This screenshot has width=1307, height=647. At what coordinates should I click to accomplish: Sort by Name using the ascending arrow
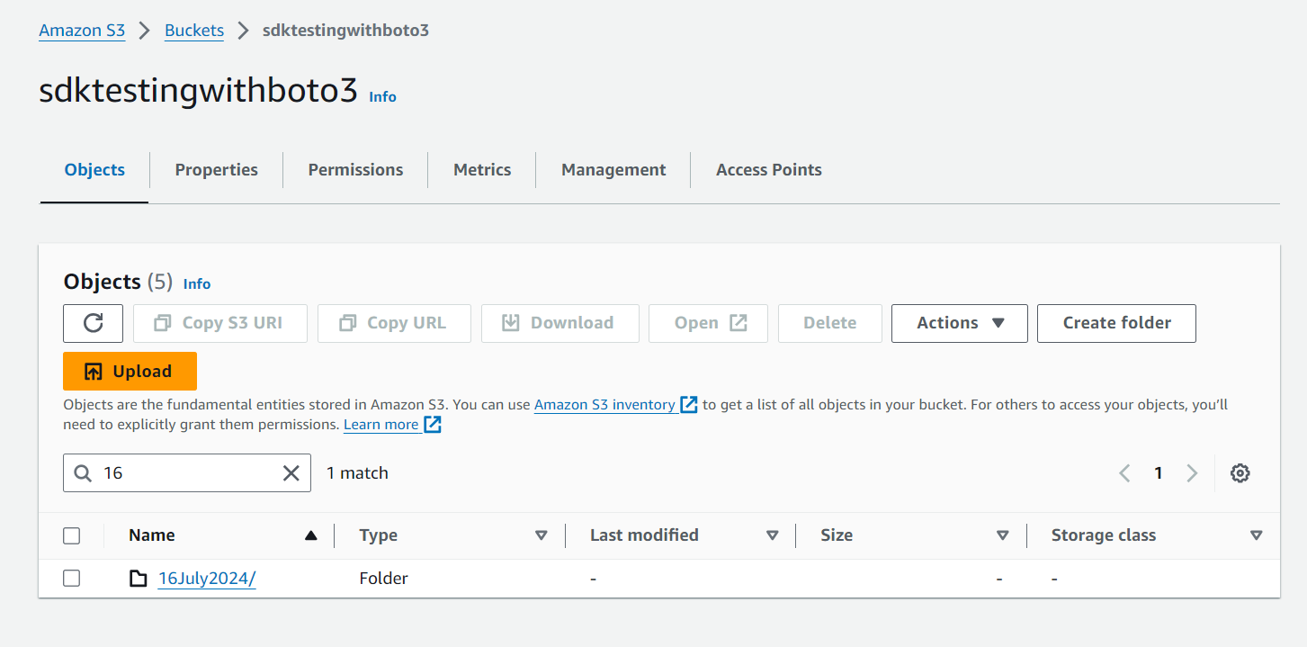click(311, 535)
